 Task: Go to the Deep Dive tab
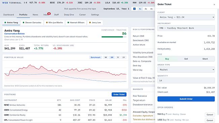pyautogui.click(x=69, y=15)
